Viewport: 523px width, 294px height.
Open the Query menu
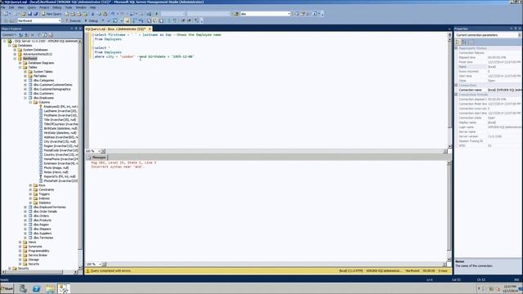tap(32, 7)
